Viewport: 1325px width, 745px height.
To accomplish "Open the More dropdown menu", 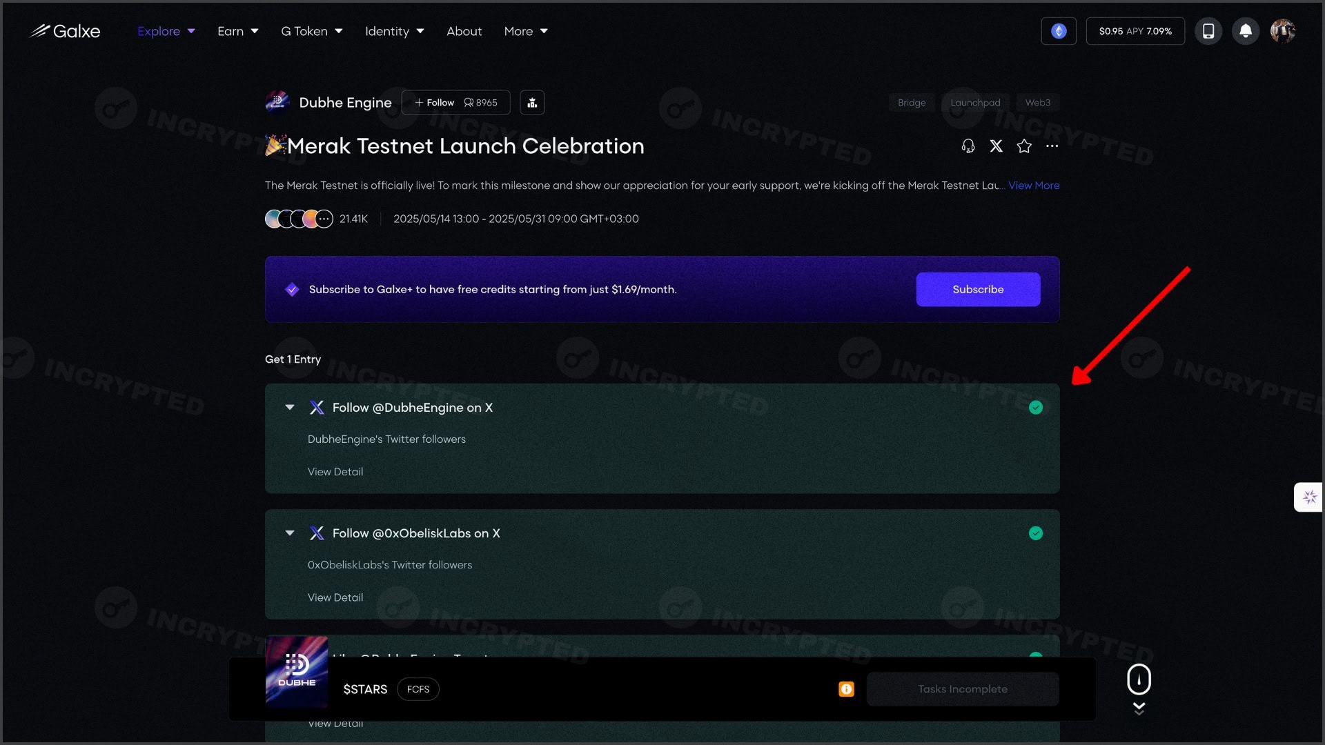I will [x=526, y=31].
